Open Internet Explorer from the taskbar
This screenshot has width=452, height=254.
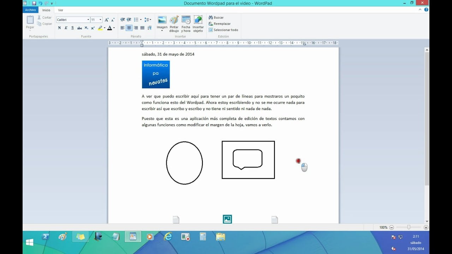(x=168, y=236)
